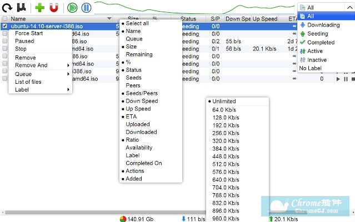Click the add torrent green plus icon
The width and height of the screenshot is (355, 222).
pyautogui.click(x=39, y=7)
